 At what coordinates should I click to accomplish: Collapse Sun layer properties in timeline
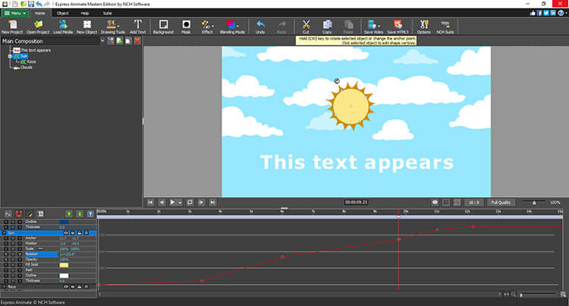tap(4, 232)
